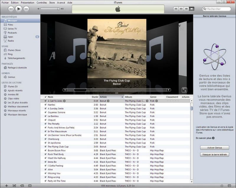
Task: Switch to Cover Flow view
Action: pos(192,9)
